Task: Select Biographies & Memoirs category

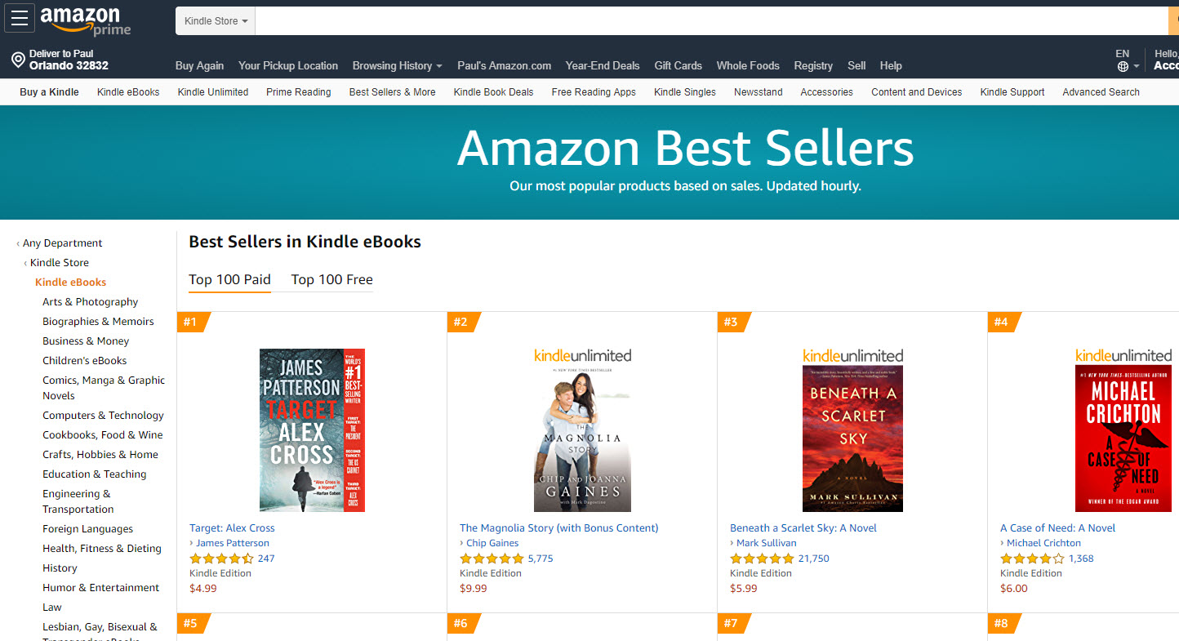Action: [98, 322]
